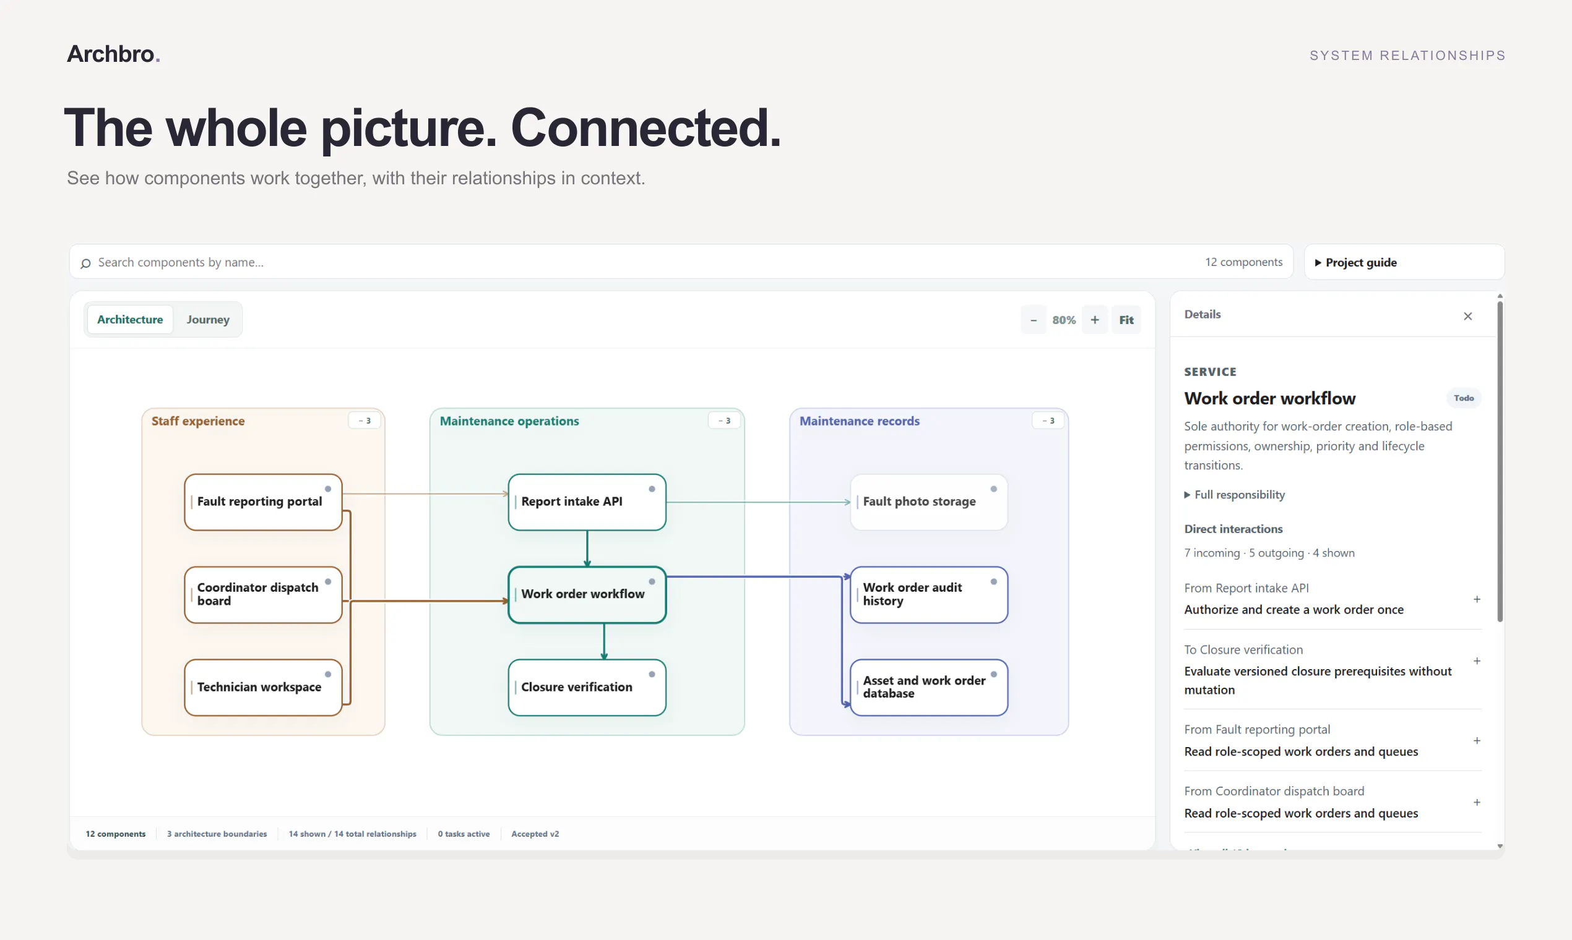
Task: Click status dot on Coordinator dispatch board
Action: click(328, 581)
